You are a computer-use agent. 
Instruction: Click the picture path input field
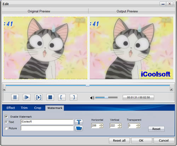(x=47, y=128)
